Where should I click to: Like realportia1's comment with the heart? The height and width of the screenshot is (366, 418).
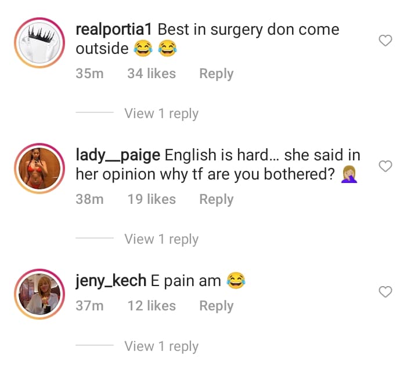pos(385,41)
